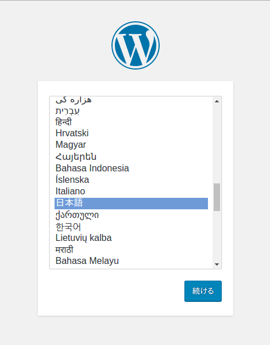The image size is (270, 345).
Task: Click the WordPress logo
Action: point(136,45)
